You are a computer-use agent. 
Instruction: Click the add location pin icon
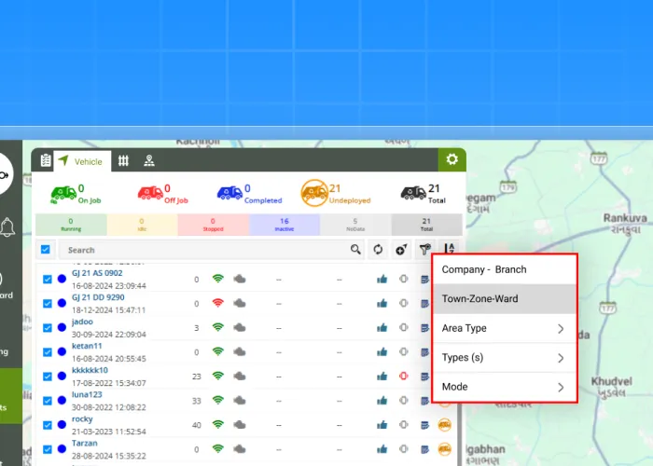401,250
